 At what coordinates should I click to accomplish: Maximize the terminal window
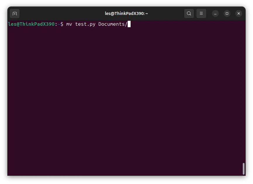point(227,13)
